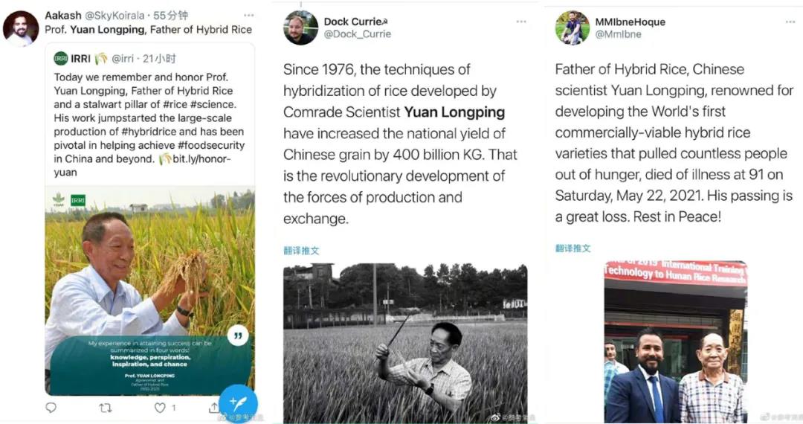Open the photo of two men at Hunan Rice Research
The image size is (803, 424).
click(x=675, y=341)
